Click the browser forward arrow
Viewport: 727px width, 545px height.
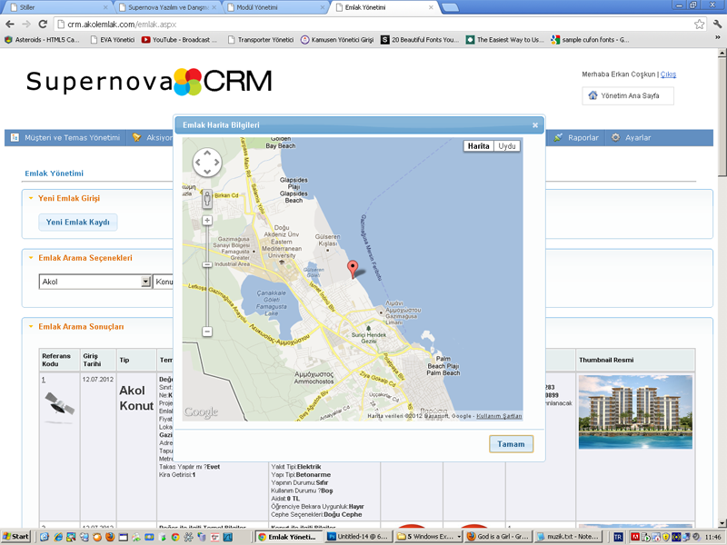tap(26, 25)
